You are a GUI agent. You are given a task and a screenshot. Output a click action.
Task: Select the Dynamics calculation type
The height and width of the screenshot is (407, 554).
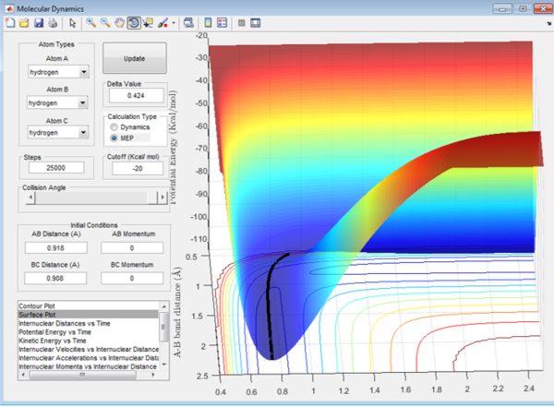point(115,126)
